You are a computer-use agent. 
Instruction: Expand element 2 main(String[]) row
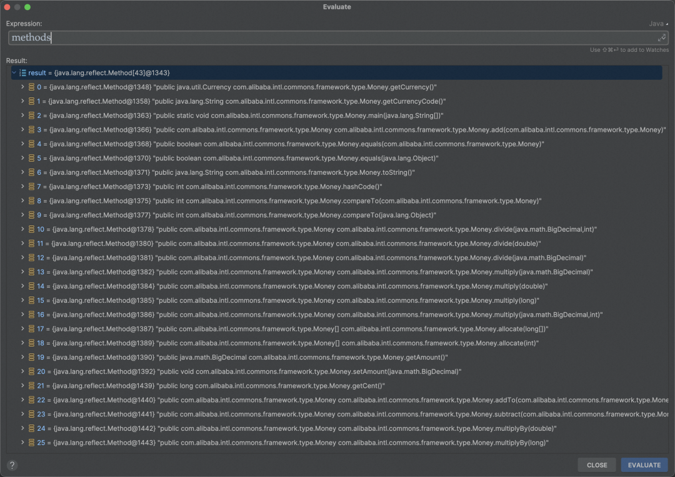pos(22,116)
